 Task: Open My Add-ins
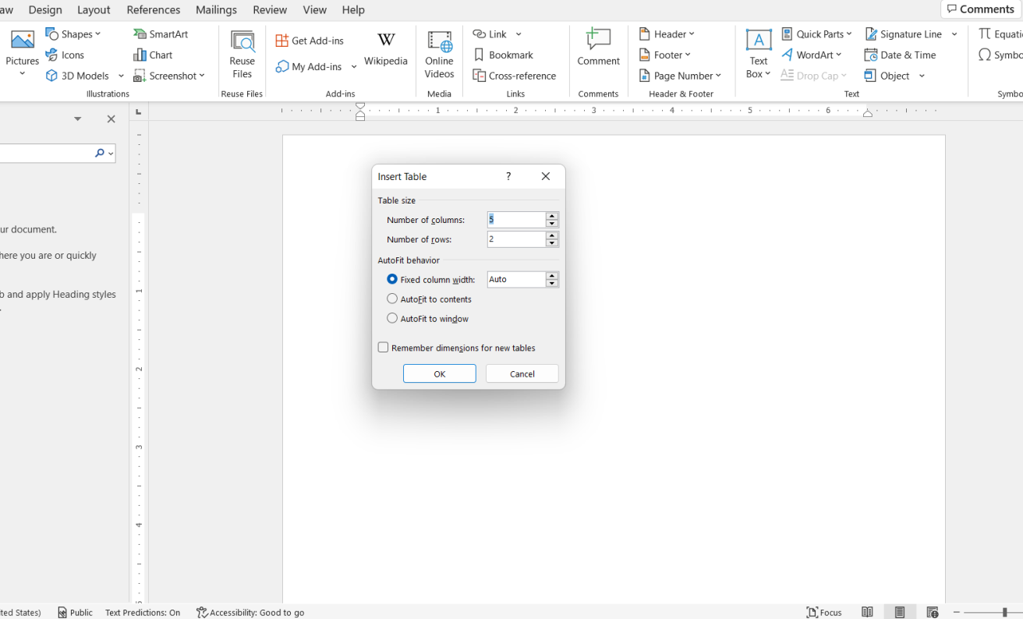[309, 66]
